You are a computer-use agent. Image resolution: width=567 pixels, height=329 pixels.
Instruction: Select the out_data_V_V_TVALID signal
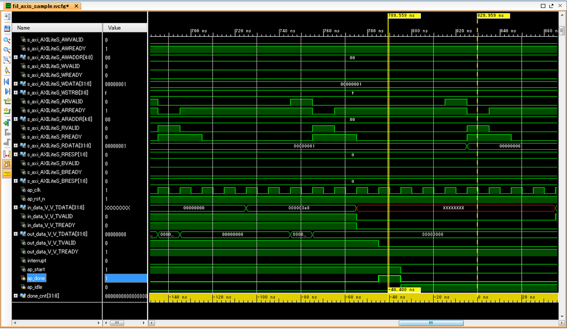pos(51,243)
